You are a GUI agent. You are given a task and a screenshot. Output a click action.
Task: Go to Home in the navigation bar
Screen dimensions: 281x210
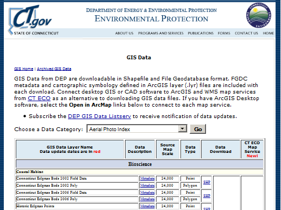268,33
